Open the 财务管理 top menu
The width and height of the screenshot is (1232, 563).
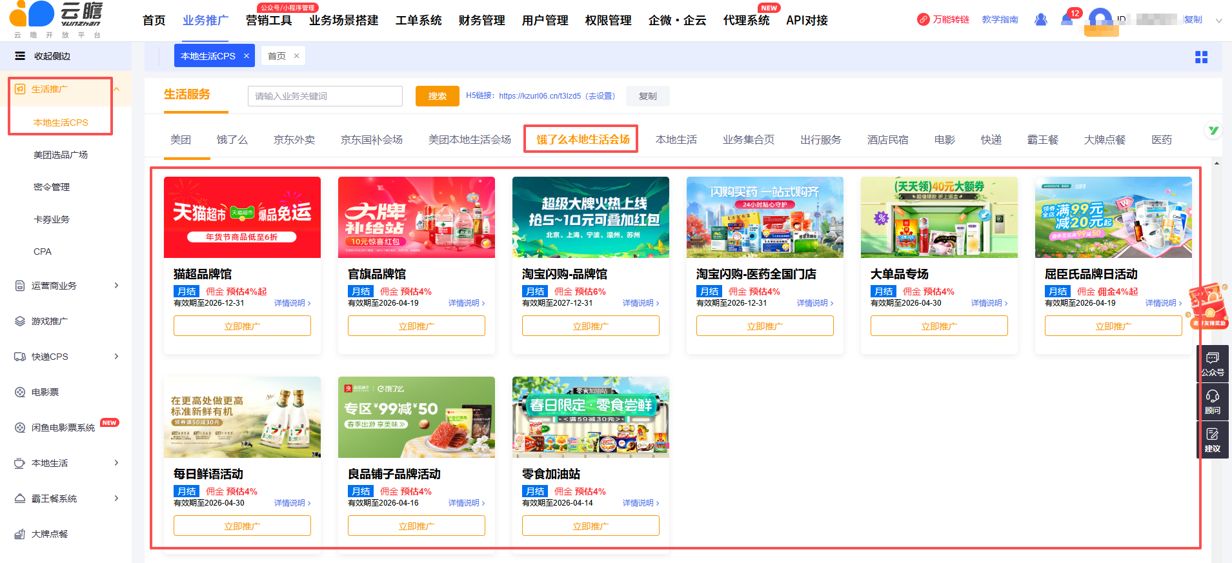point(481,21)
